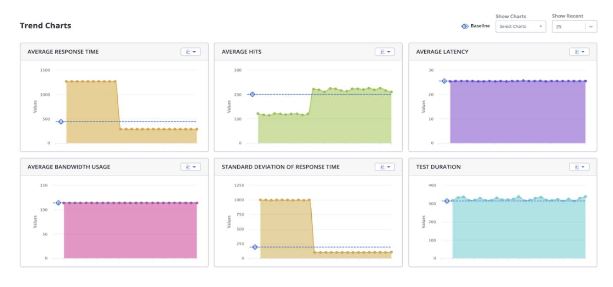Viewport: 613px width, 287px height.
Task: Click baseline marker on Test Duration chart
Action: coord(446,201)
